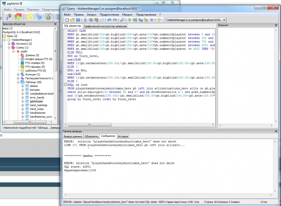Click the Refresh icon in pgAdmin toolbar
Viewport: 281px width, 206px height.
[18, 16]
